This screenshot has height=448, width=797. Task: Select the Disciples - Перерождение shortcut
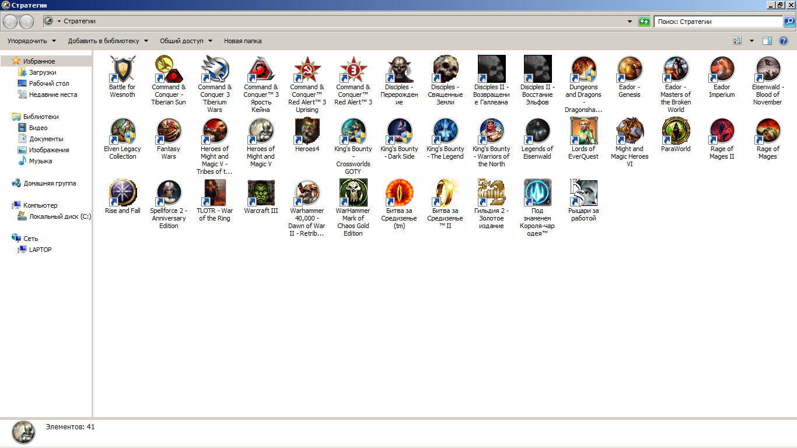click(399, 69)
